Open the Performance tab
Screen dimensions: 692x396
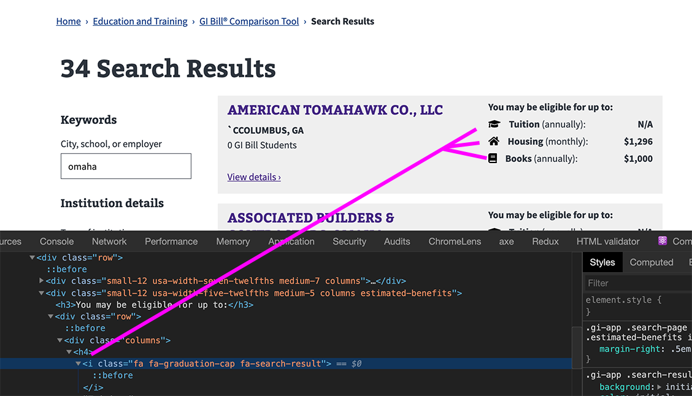[x=171, y=241]
